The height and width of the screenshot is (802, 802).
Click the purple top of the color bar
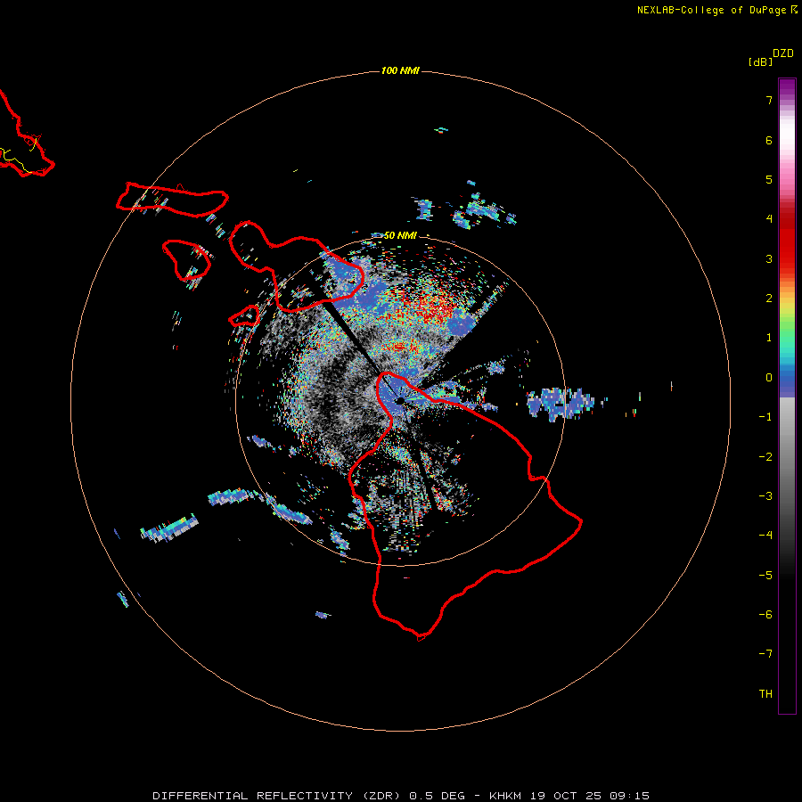tap(787, 87)
